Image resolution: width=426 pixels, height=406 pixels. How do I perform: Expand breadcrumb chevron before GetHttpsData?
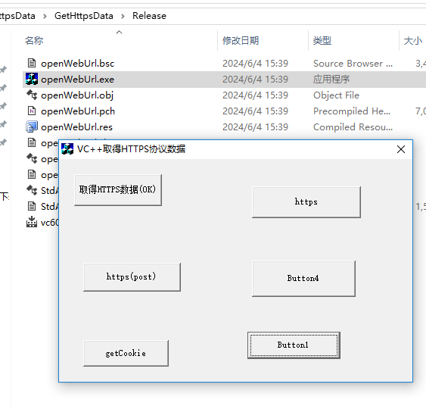(45, 17)
